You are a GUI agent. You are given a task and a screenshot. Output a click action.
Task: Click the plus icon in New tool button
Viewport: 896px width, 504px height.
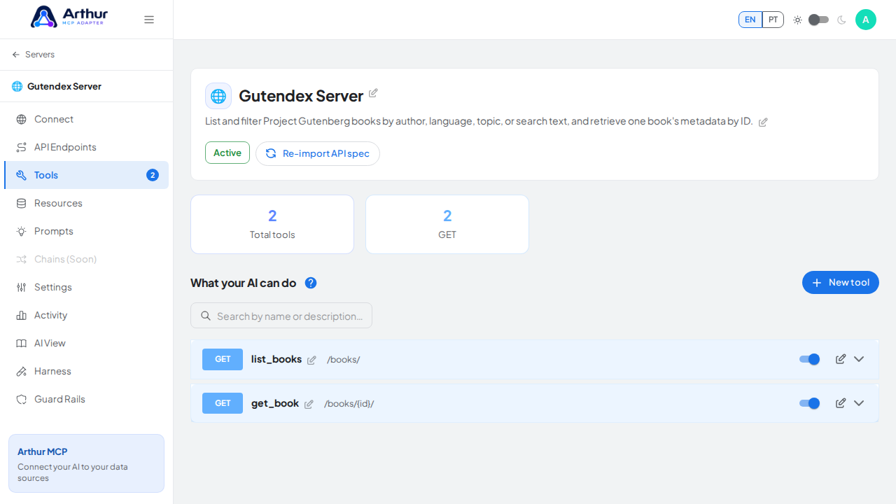coord(817,283)
